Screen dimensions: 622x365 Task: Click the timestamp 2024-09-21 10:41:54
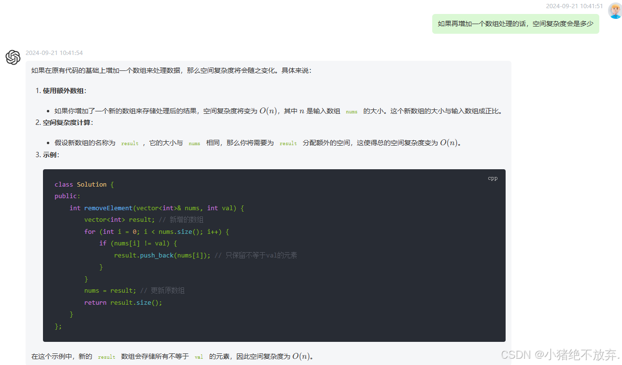click(55, 53)
